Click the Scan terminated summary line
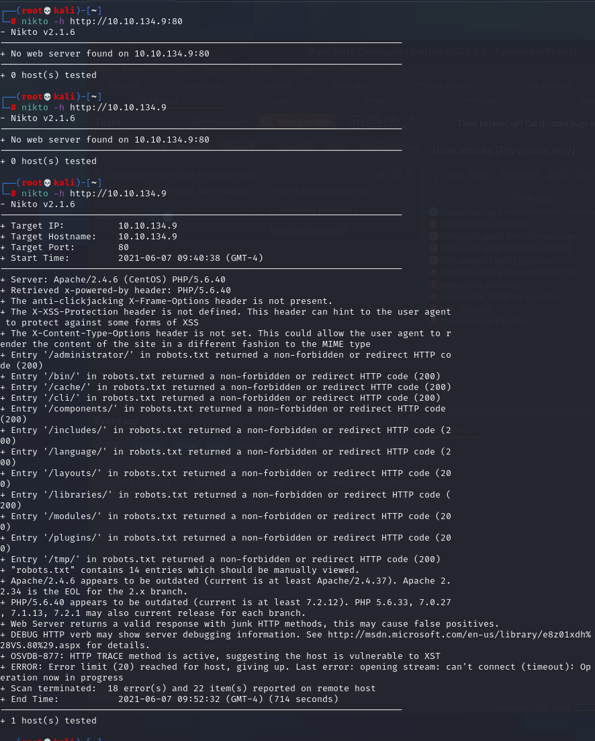The width and height of the screenshot is (595, 741). 188,689
